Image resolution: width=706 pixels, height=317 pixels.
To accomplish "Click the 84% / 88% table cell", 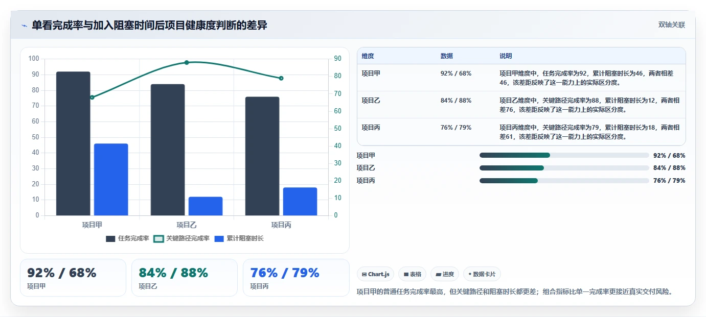I will 456,101.
